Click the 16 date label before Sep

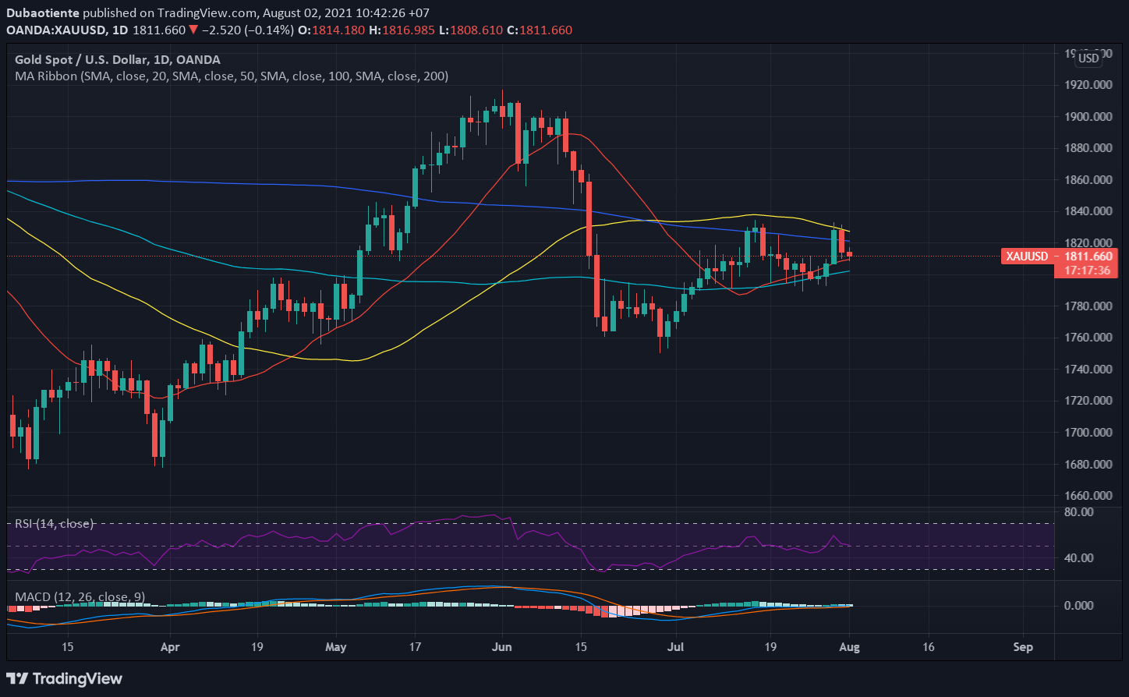(928, 647)
